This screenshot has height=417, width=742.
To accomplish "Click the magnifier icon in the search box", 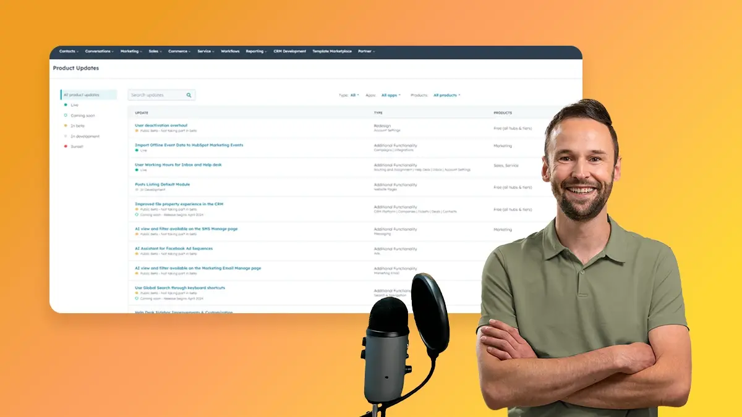I will (189, 95).
